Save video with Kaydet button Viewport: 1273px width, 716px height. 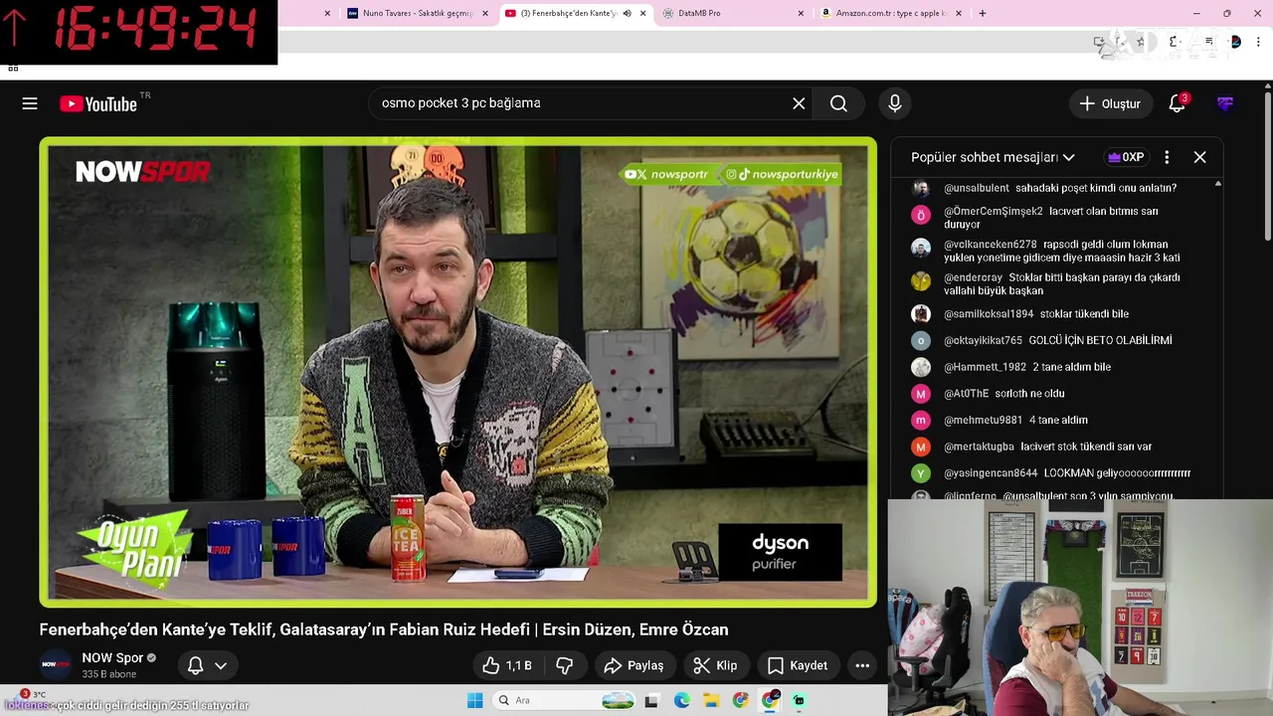click(798, 665)
